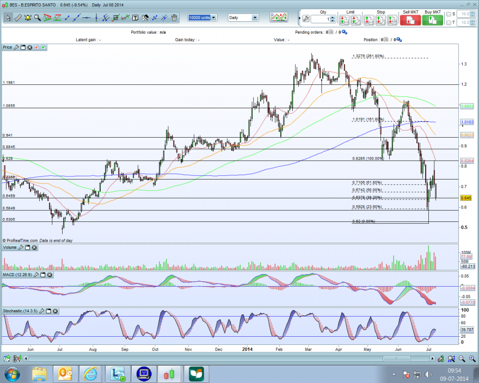Close the Stochastic indicator panel
The height and width of the screenshot is (383, 479).
[56, 311]
